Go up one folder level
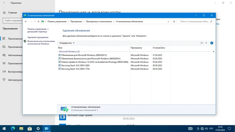This screenshot has height=132, width=235. point(38,21)
